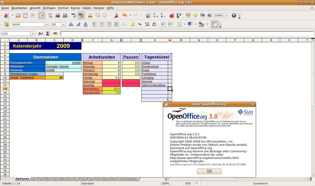Toggle the grid lines toolbar button
Screen dimensions: 315x186
215,24
